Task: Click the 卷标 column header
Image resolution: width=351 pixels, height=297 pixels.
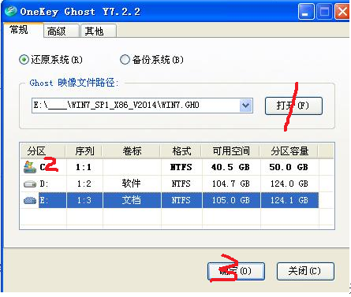Action: pos(132,151)
